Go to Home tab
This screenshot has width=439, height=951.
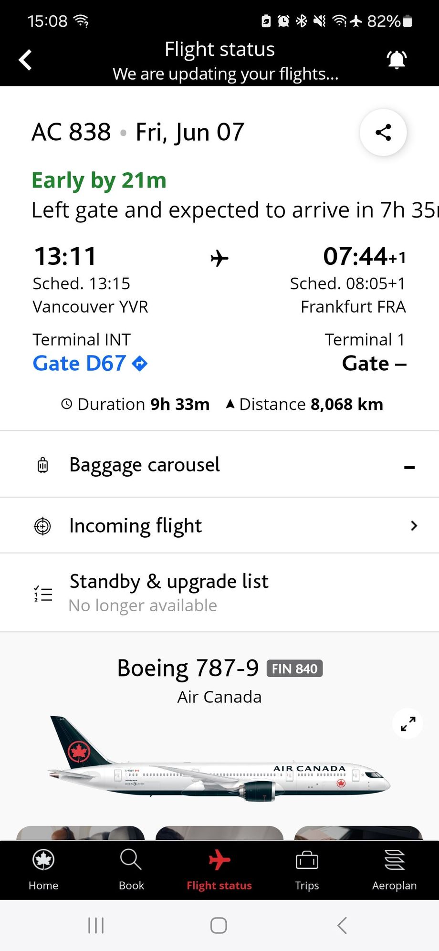pyautogui.click(x=43, y=870)
